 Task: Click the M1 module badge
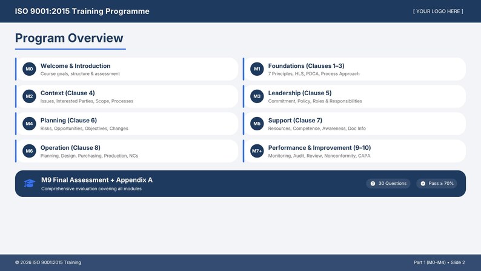point(257,69)
